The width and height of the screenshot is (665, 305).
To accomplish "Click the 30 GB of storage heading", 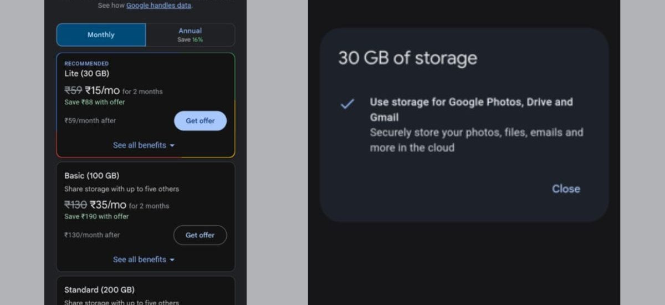I will click(x=407, y=58).
